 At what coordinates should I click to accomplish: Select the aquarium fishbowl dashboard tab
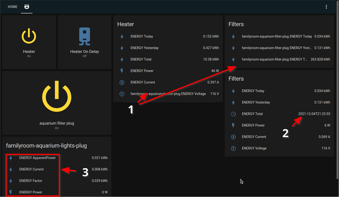[27, 7]
